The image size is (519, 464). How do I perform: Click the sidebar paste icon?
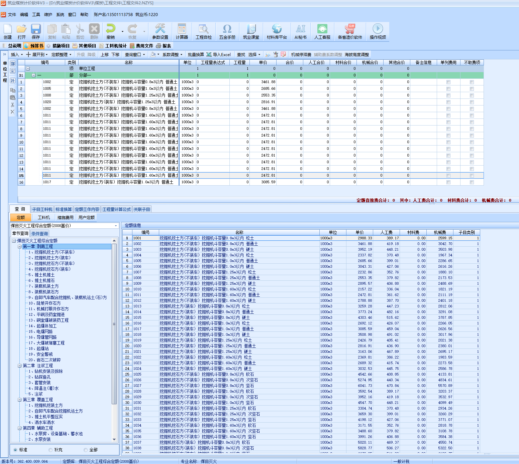[x=13, y=97]
